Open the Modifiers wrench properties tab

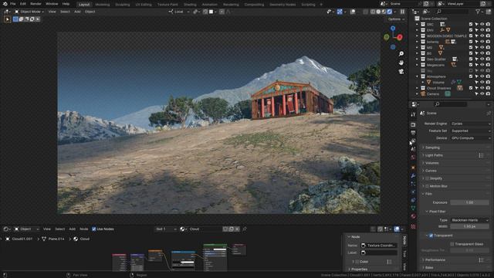click(413, 176)
